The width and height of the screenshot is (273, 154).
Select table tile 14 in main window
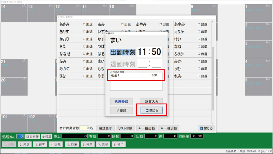(x=14, y=13)
